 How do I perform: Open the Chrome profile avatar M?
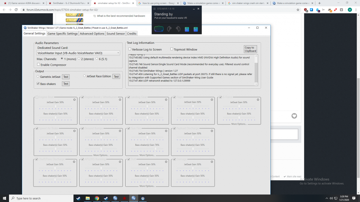(x=350, y=10)
